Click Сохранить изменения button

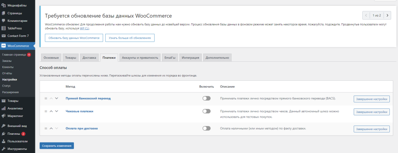[57, 146]
